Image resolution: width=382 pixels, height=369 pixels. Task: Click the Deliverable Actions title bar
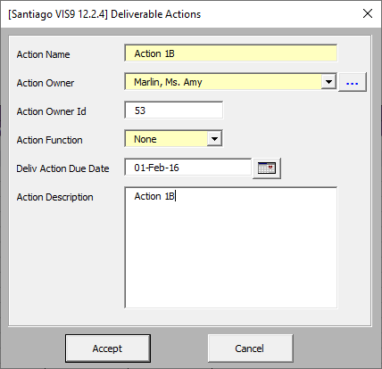[179, 14]
